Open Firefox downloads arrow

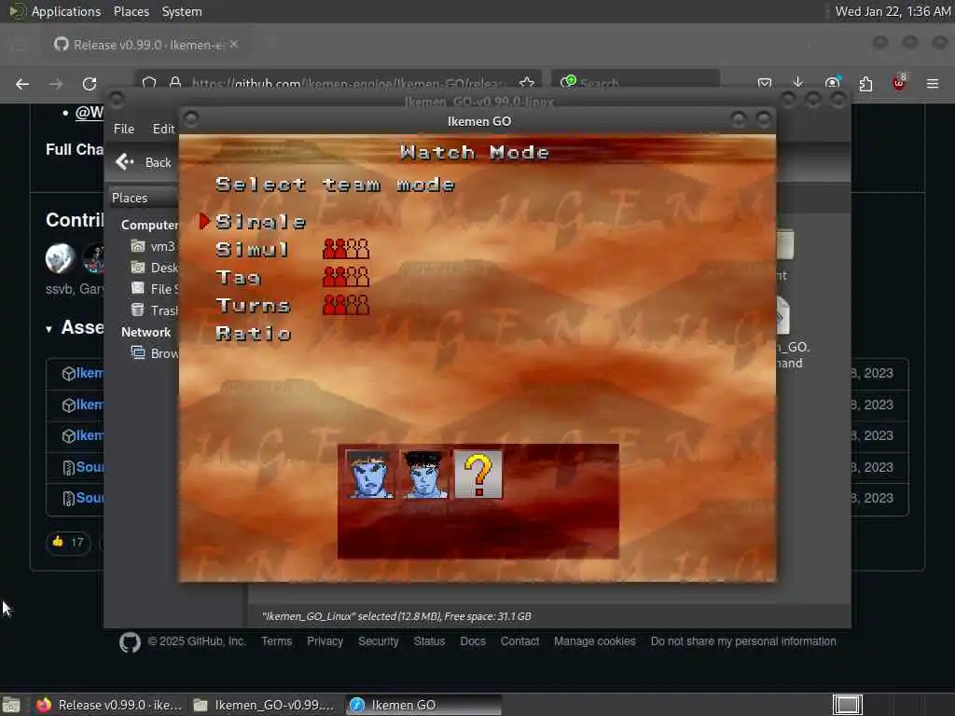(798, 82)
